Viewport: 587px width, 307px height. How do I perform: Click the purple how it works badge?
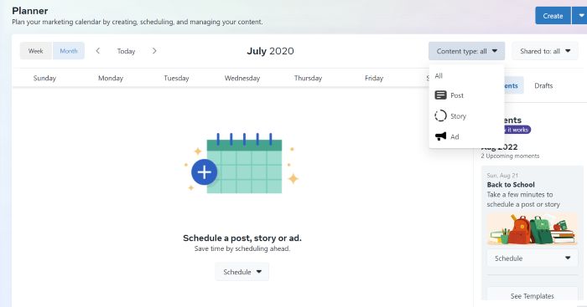(x=516, y=130)
